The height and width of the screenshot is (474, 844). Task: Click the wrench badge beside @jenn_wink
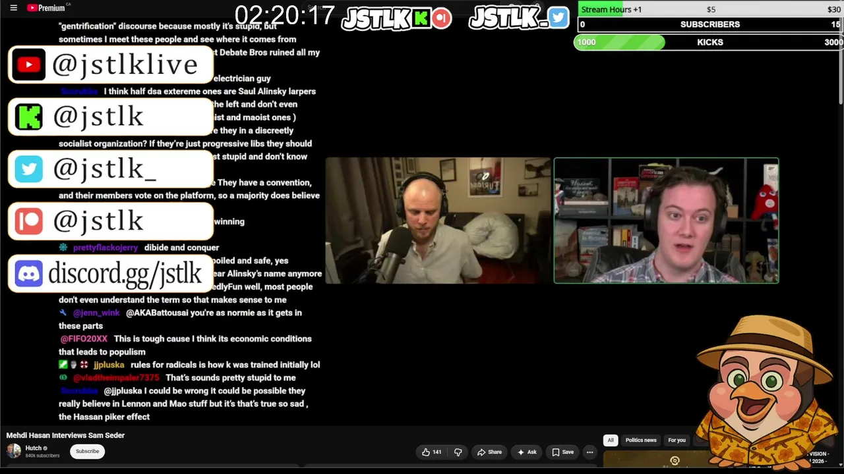[63, 313]
